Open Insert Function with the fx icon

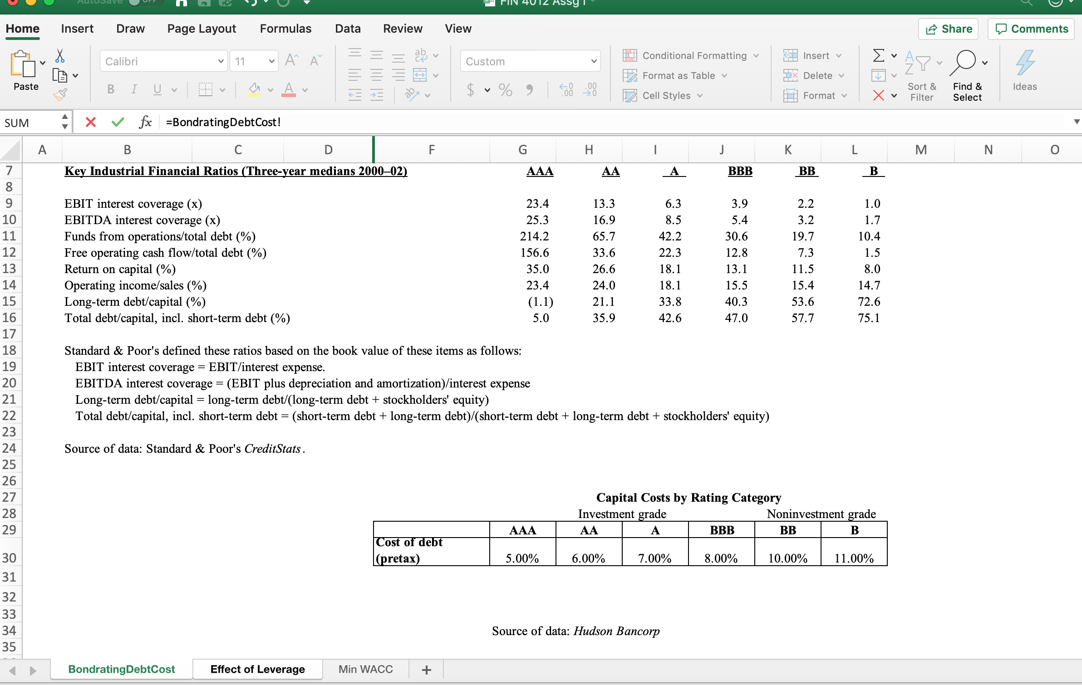tap(145, 122)
